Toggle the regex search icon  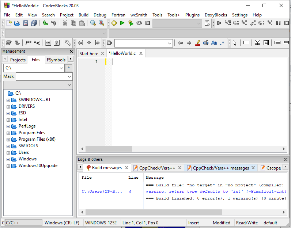222,43
